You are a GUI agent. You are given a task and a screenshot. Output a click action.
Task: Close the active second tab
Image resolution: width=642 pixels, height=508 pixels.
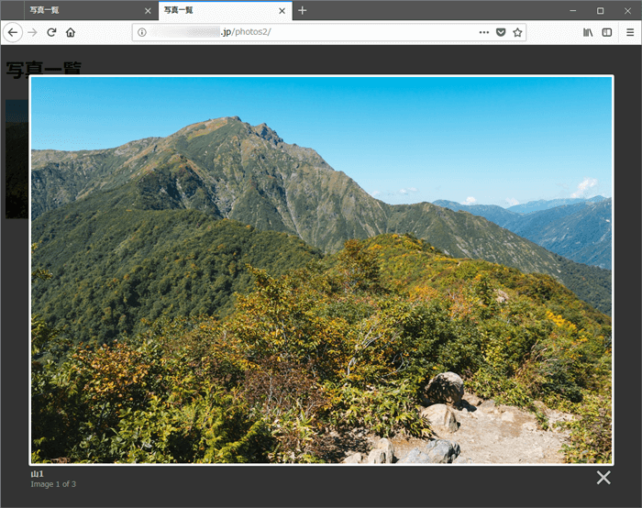tap(282, 11)
